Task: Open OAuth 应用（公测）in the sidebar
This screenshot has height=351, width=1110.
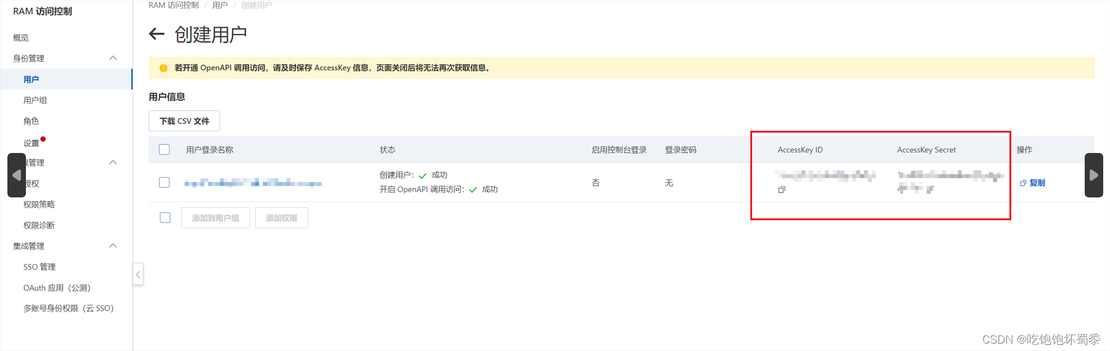Action: click(57, 288)
